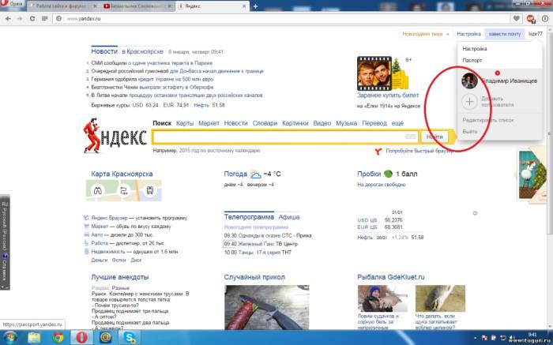Open the Перевод service link
The width and height of the screenshot is (553, 345).
point(374,123)
